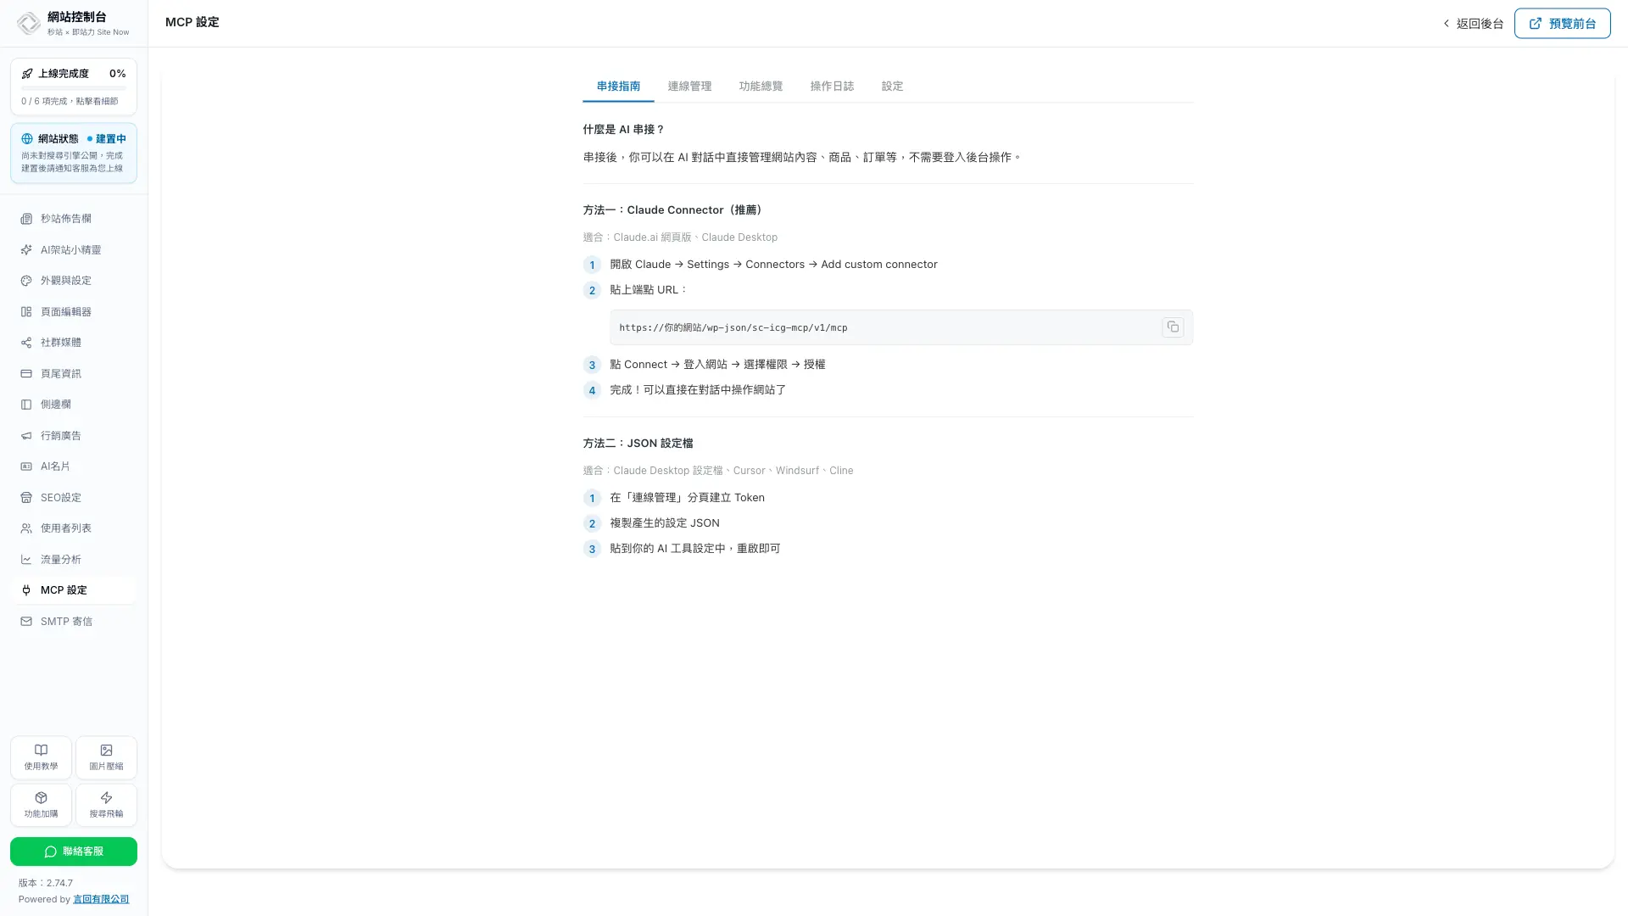Click the 建置中 status label
This screenshot has height=916, width=1628.
click(x=110, y=139)
